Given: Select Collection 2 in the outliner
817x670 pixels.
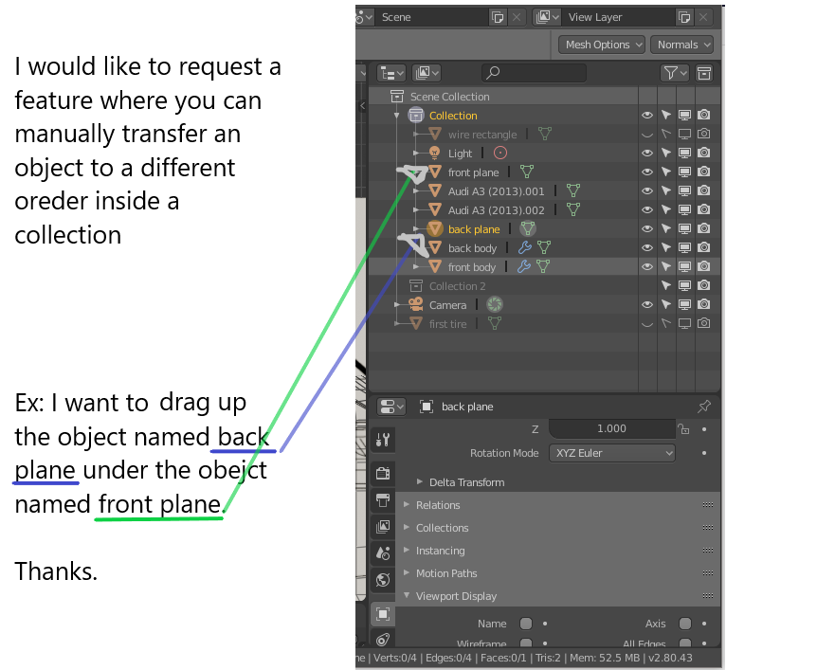Looking at the screenshot, I should click(457, 286).
